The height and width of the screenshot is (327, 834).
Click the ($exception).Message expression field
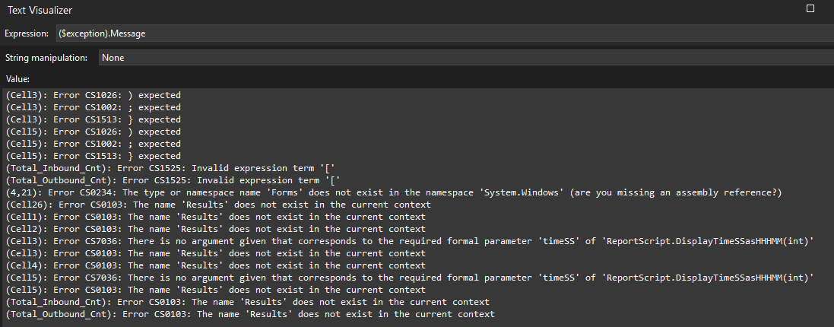pos(441,33)
